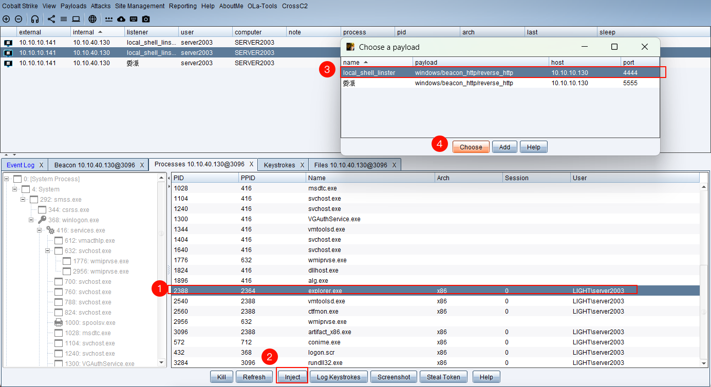Close the Beacon 10.10.40.130@3096 tab

(142, 165)
